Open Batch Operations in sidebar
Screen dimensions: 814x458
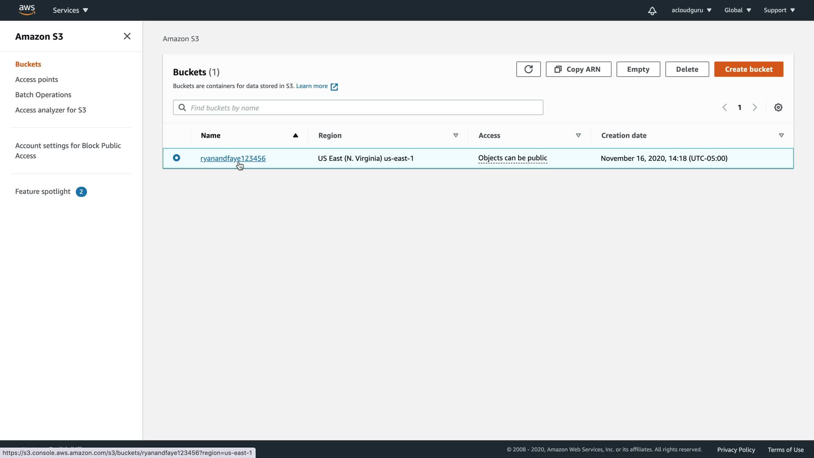point(43,95)
